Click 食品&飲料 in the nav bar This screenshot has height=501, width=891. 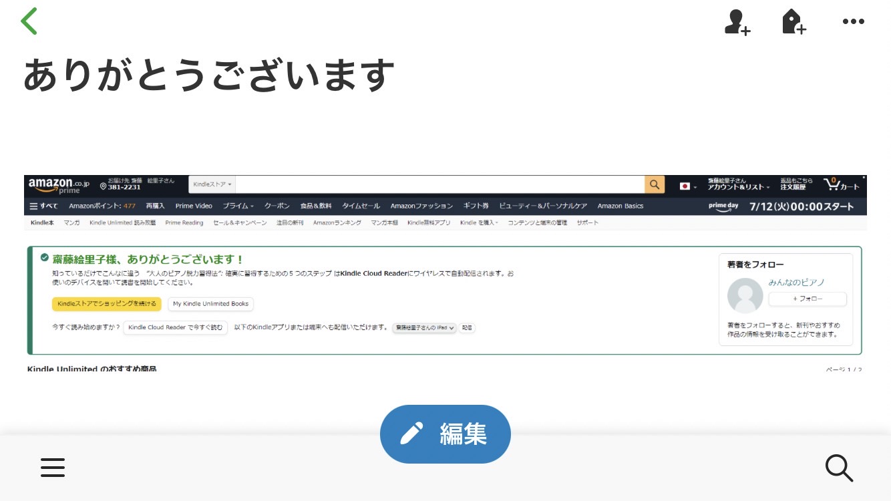316,206
